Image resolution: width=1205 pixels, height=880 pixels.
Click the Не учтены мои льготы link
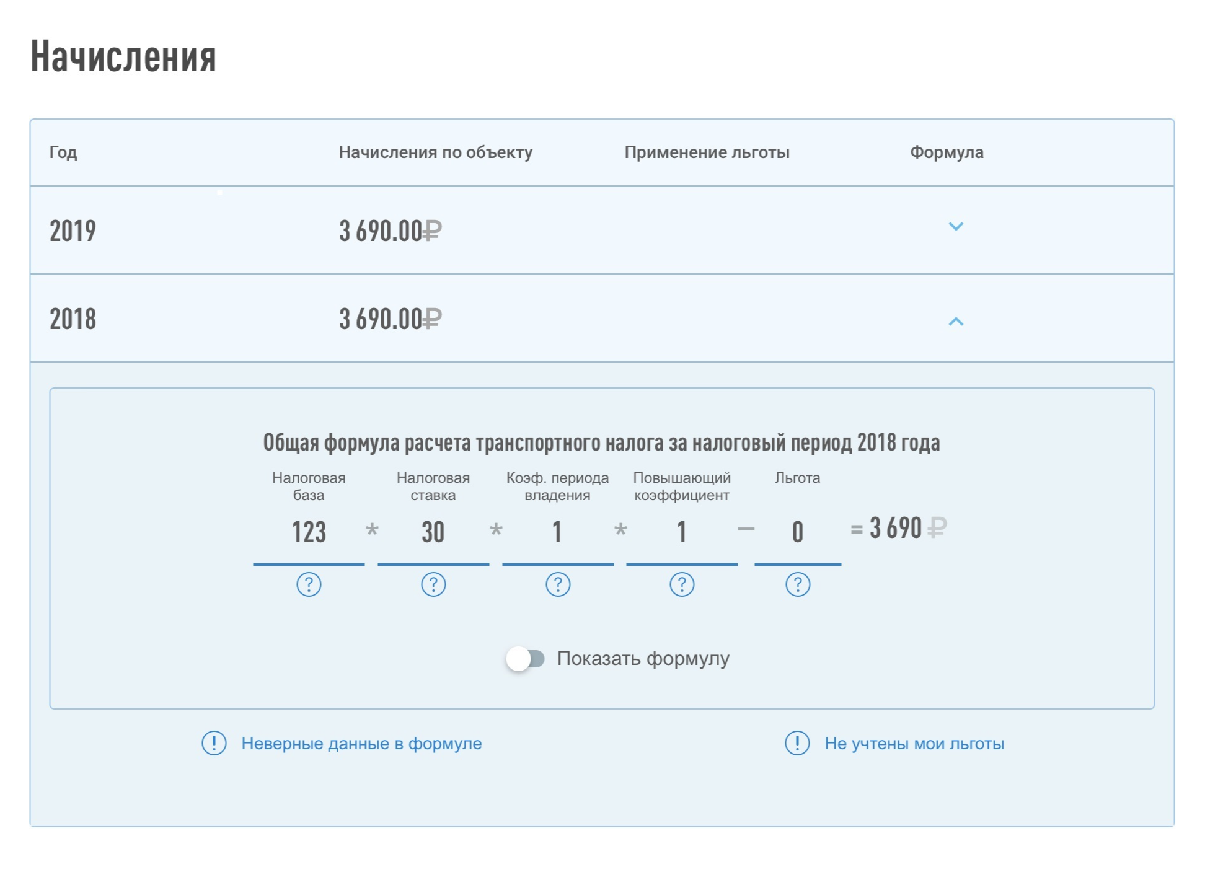pyautogui.click(x=914, y=744)
